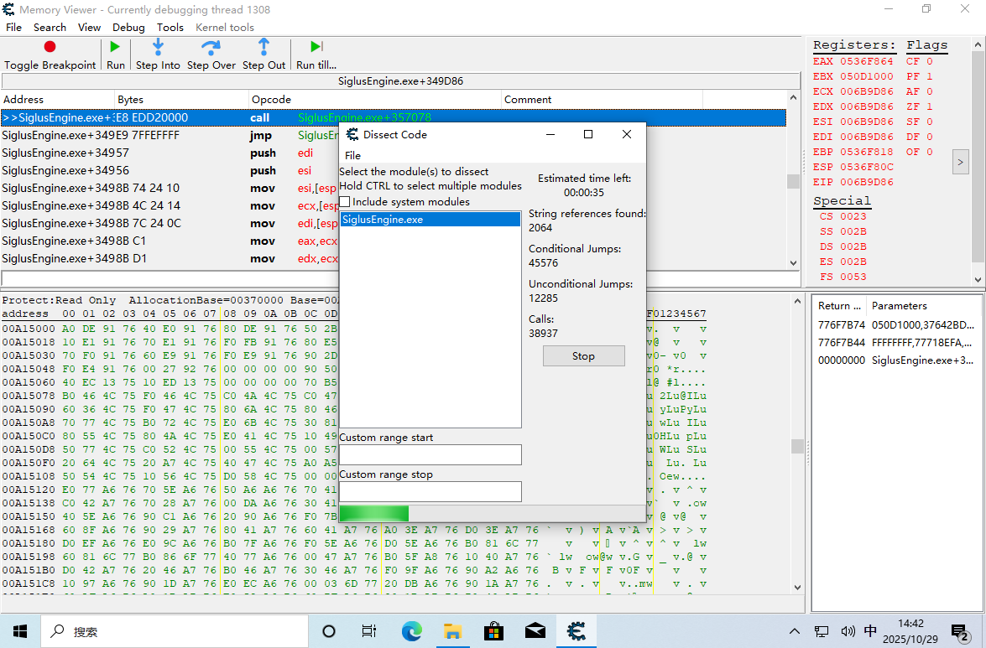Open the Dissect Code File menu
Image resolution: width=986 pixels, height=648 pixels.
353,155
